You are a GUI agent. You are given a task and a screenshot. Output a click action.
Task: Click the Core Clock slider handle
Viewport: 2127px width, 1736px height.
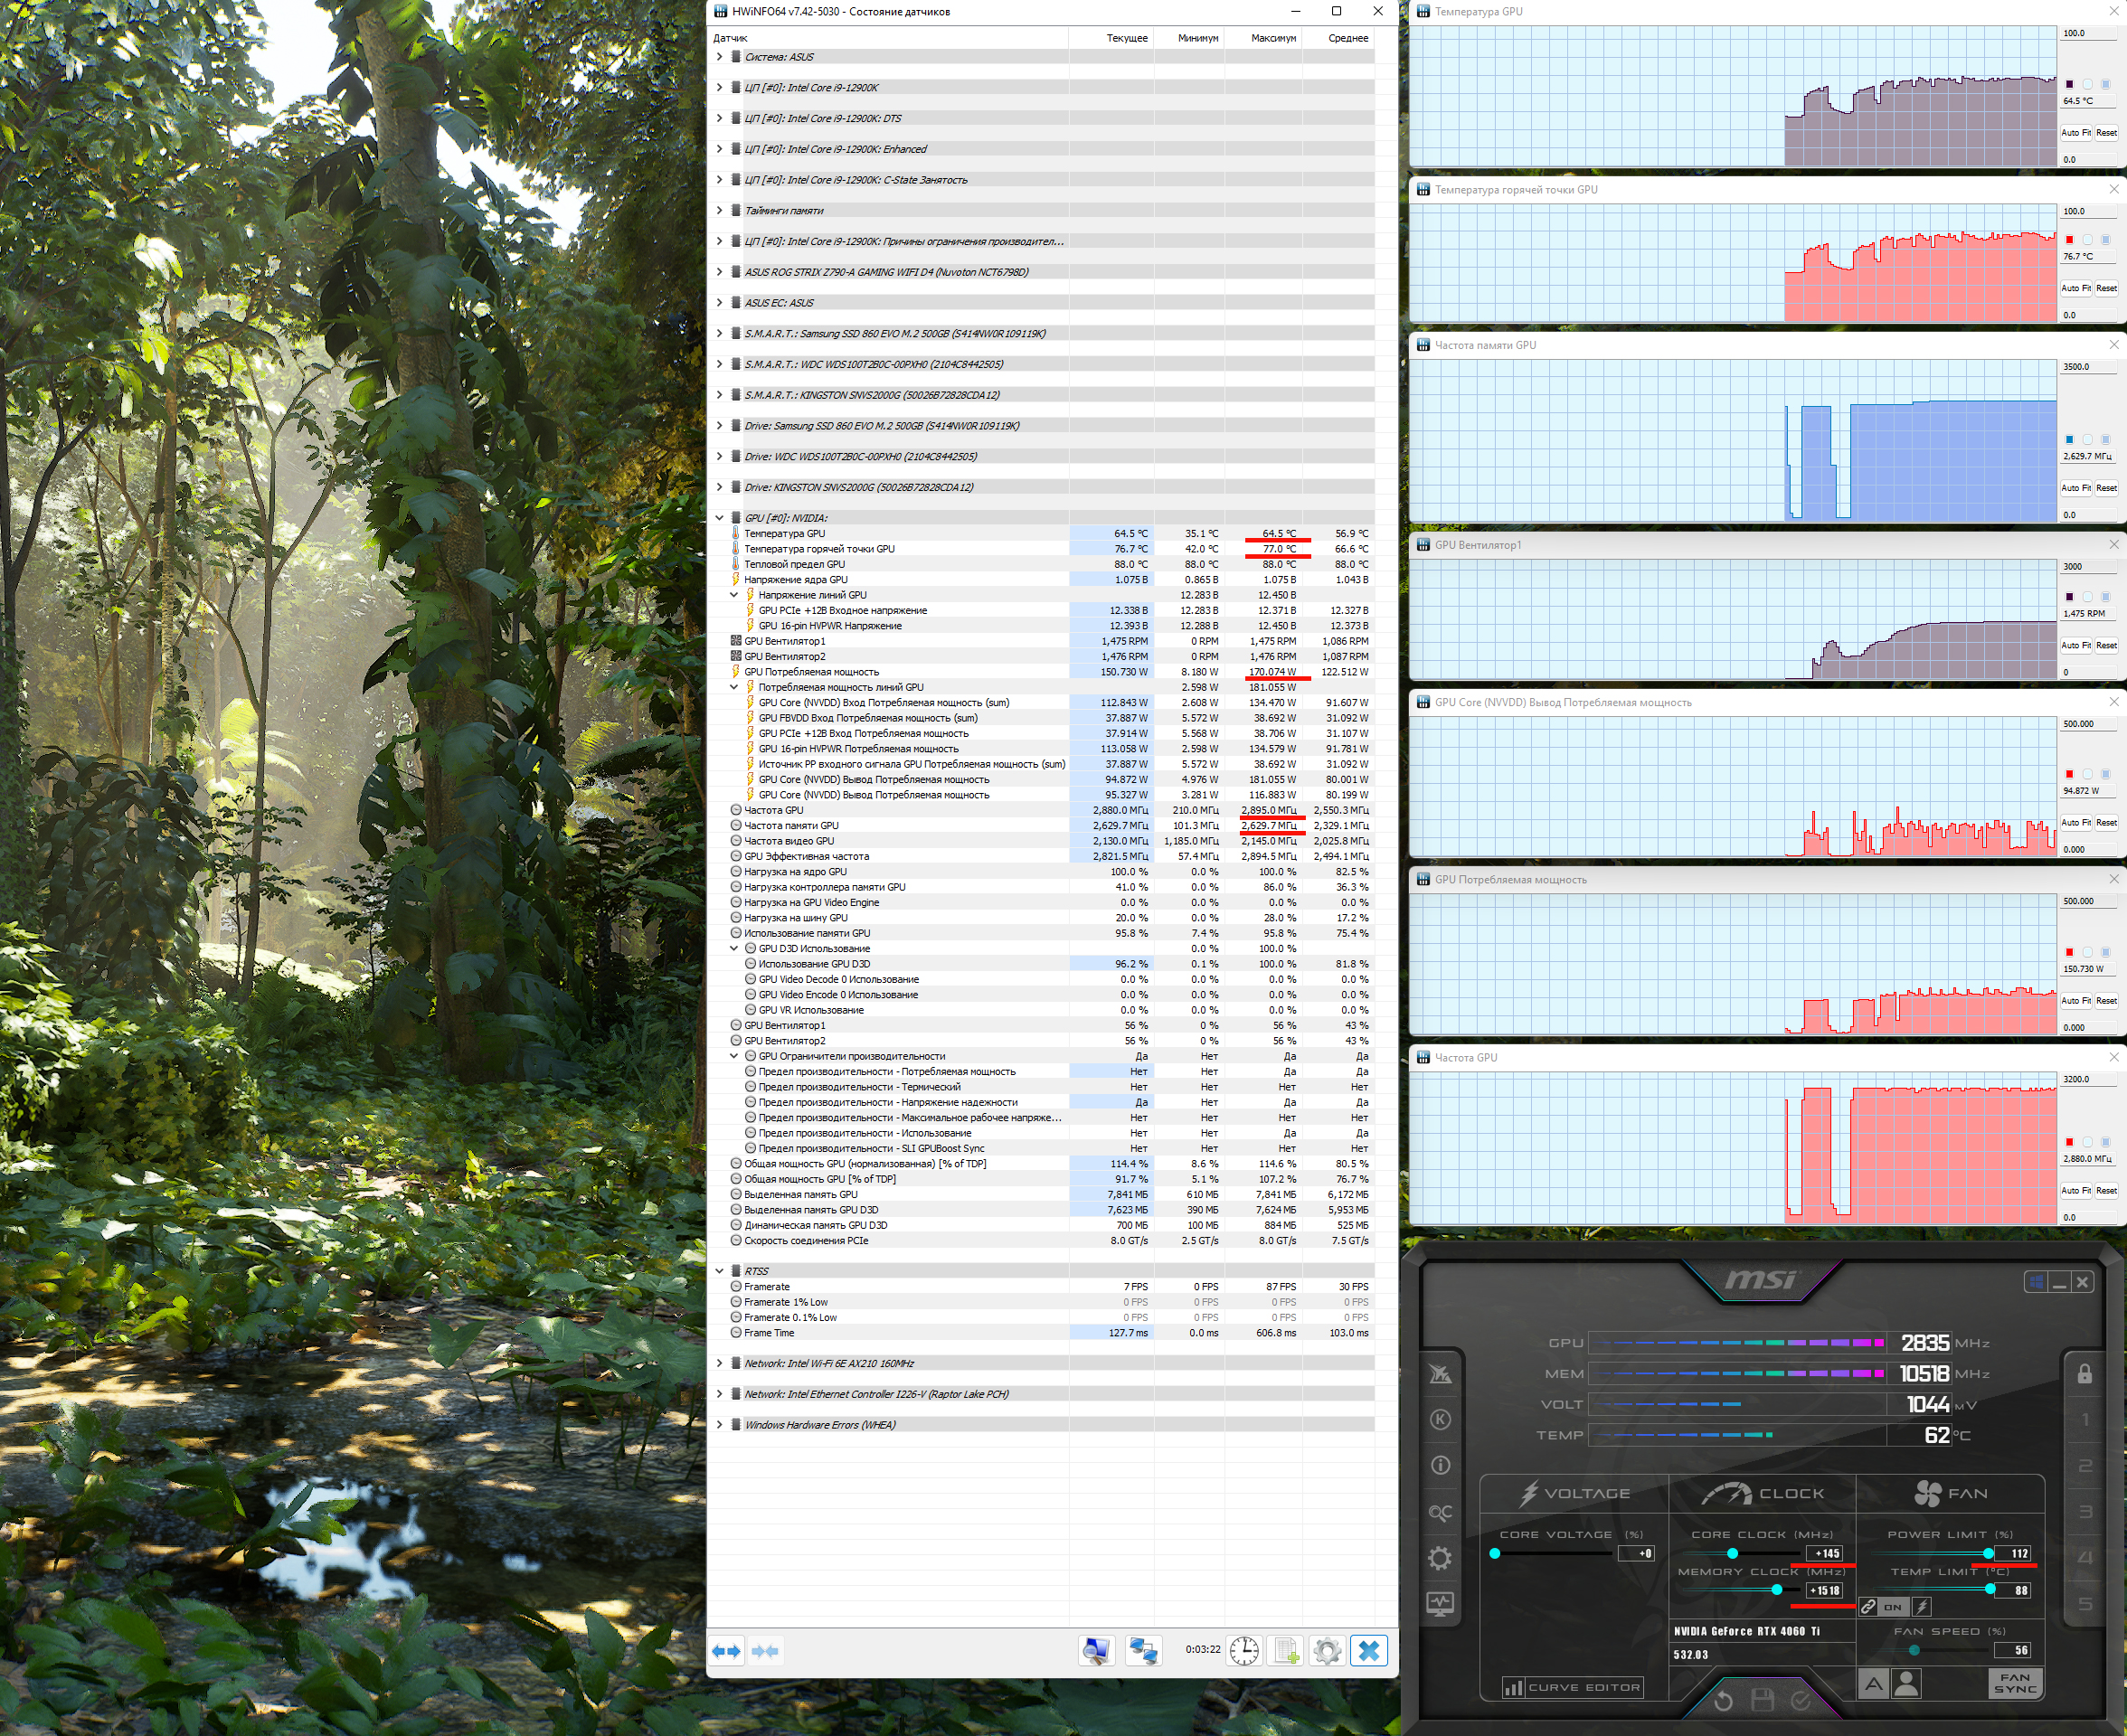click(x=1732, y=1553)
